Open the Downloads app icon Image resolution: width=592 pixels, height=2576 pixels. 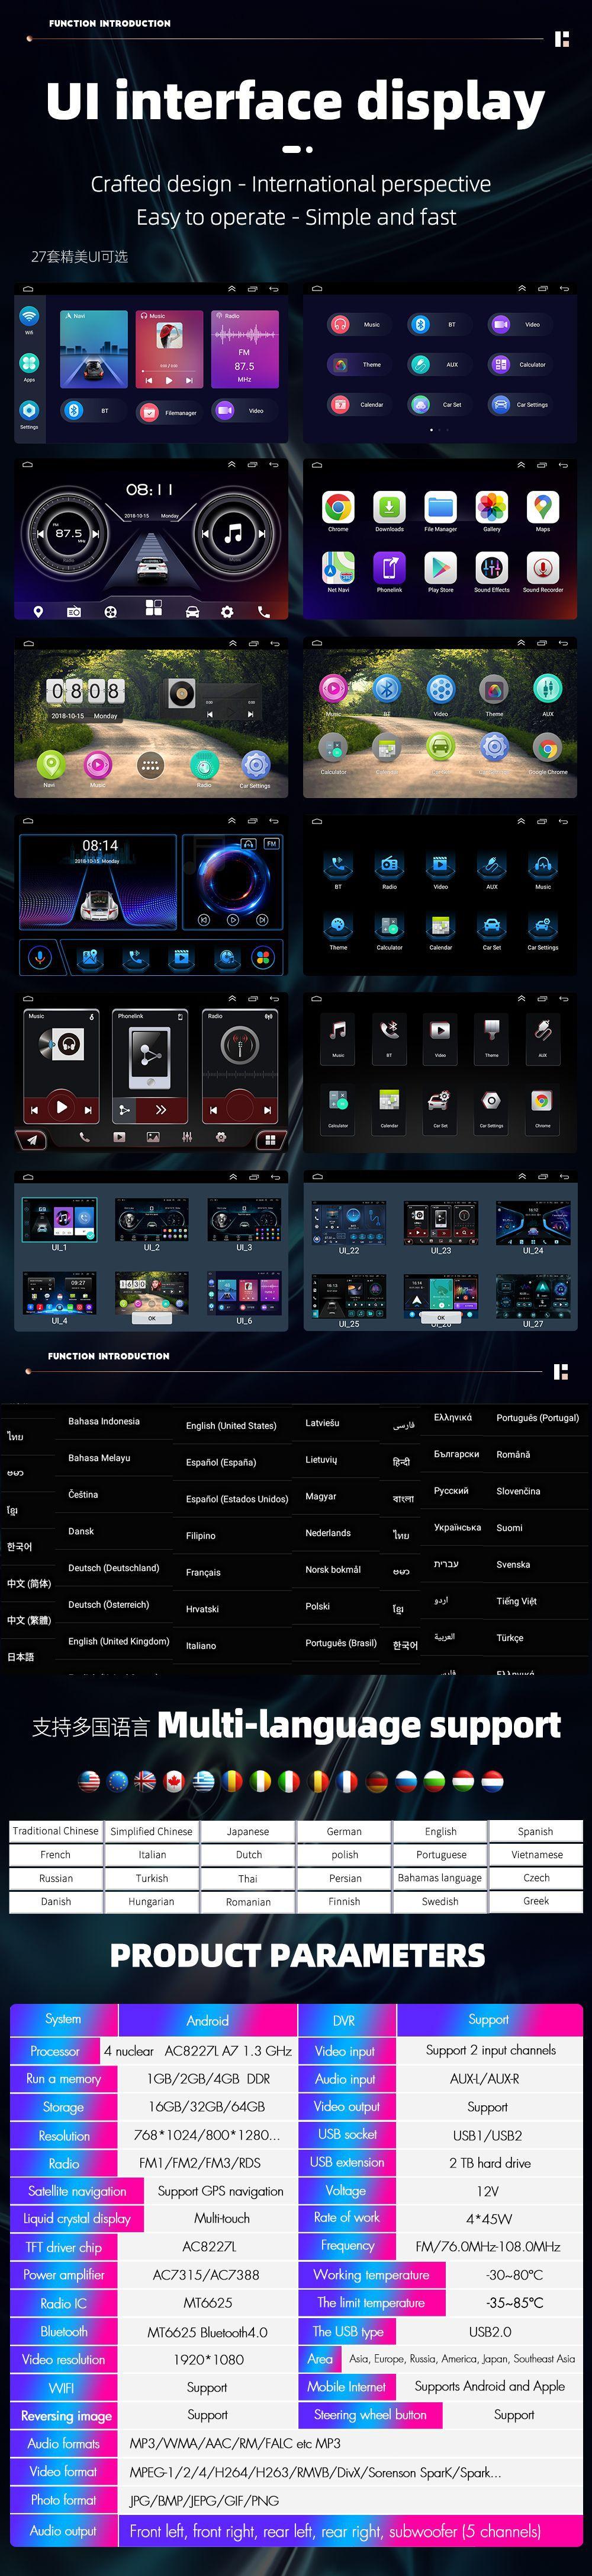pyautogui.click(x=390, y=508)
